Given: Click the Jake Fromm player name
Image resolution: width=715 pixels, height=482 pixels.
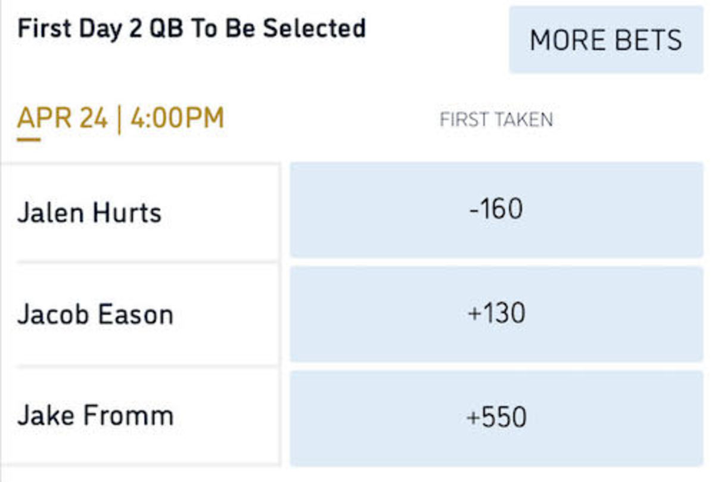Looking at the screenshot, I should (92, 415).
